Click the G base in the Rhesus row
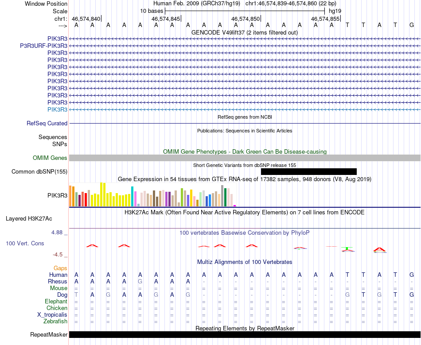 pyautogui.click(x=140, y=281)
